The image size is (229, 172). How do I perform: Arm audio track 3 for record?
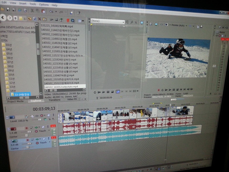click(27, 140)
